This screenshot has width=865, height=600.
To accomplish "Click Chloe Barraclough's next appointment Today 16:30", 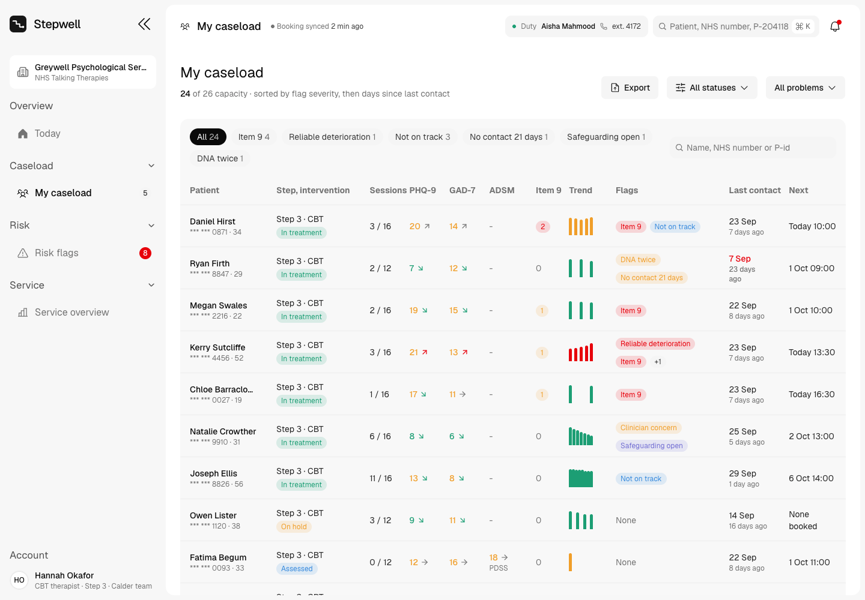I will tap(812, 394).
